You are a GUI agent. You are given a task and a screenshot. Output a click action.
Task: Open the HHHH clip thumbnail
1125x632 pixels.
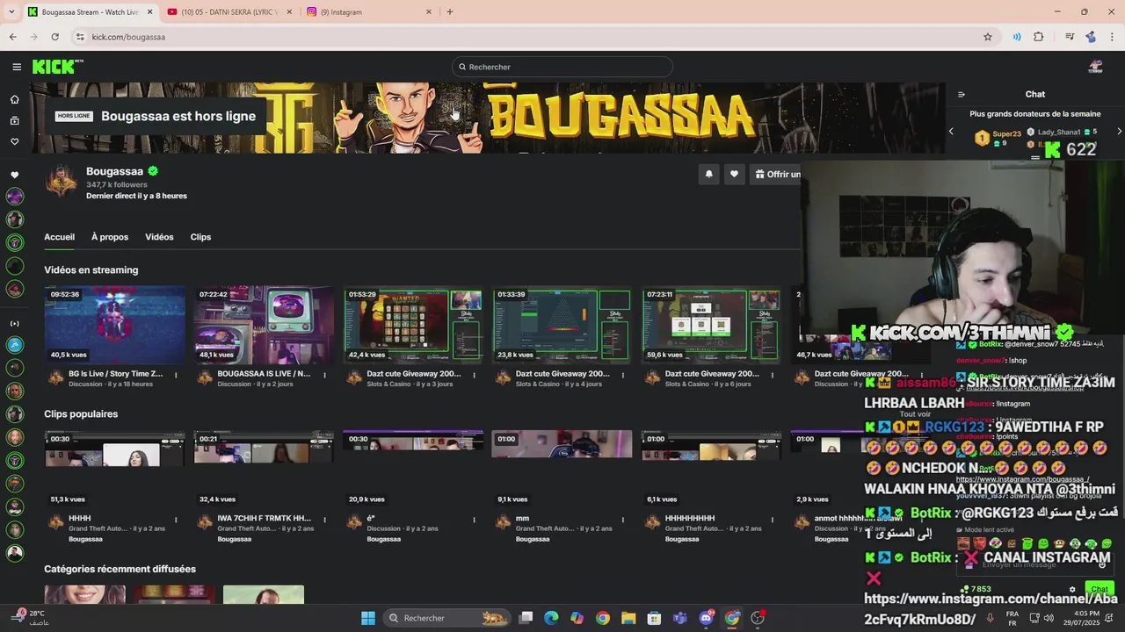pyautogui.click(x=115, y=469)
